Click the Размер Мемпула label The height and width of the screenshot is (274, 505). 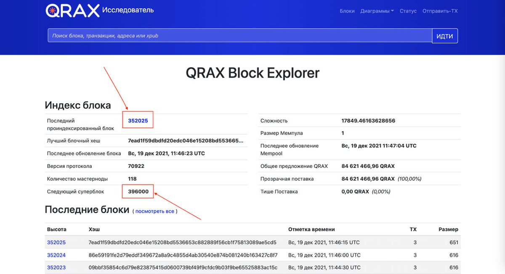pyautogui.click(x=282, y=133)
